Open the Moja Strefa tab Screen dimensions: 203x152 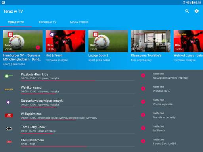click(x=79, y=22)
